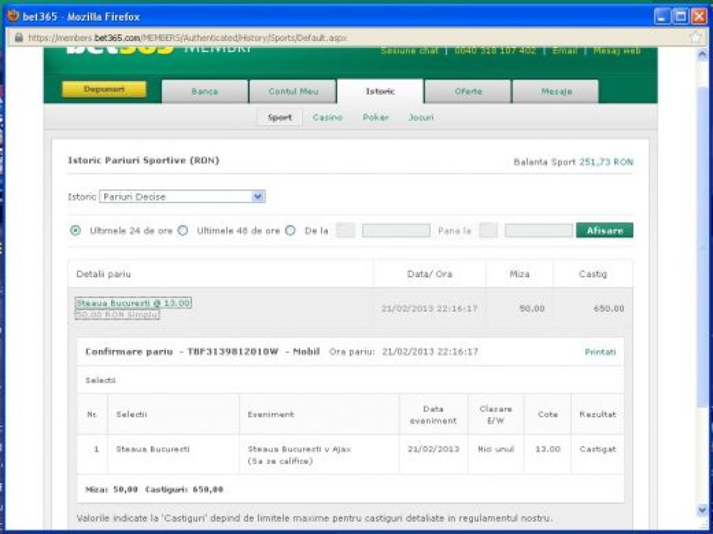This screenshot has height=534, width=713.
Task: Click the green Afisare button
Action: 604,230
